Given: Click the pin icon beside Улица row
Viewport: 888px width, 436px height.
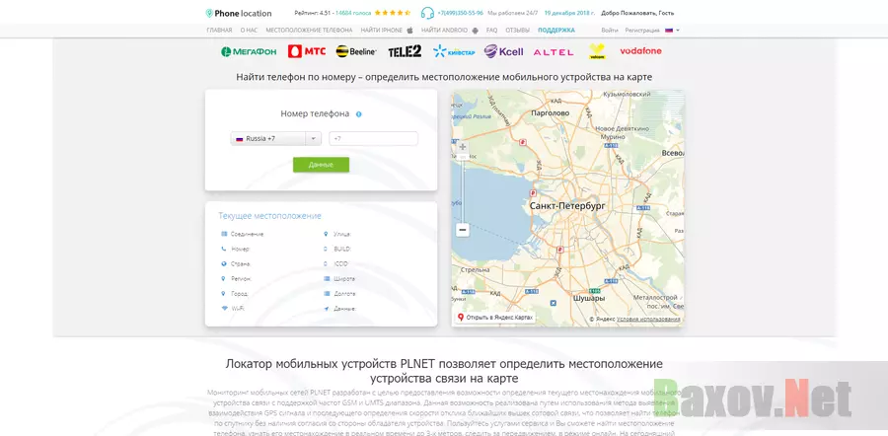Looking at the screenshot, I should 326,233.
